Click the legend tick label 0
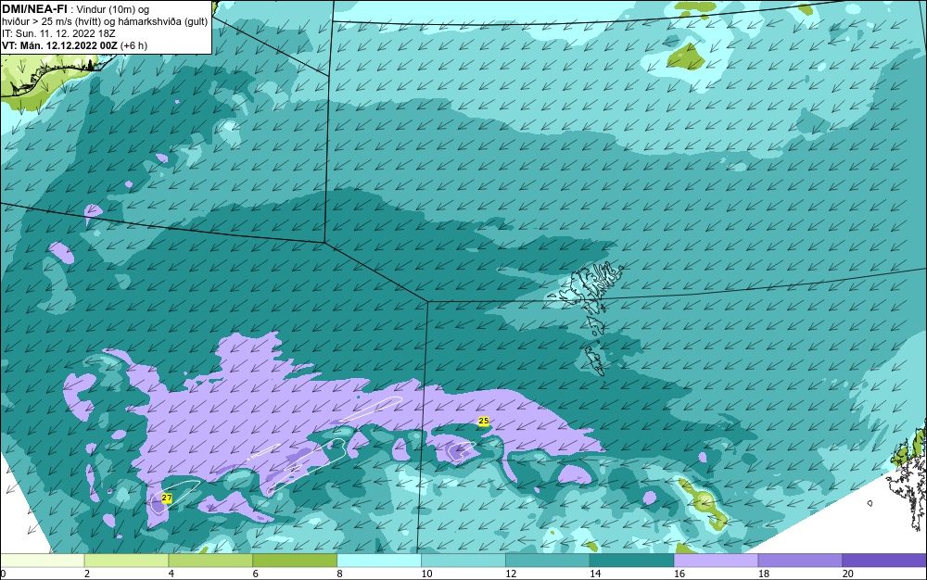Image resolution: width=927 pixels, height=580 pixels. 3,574
